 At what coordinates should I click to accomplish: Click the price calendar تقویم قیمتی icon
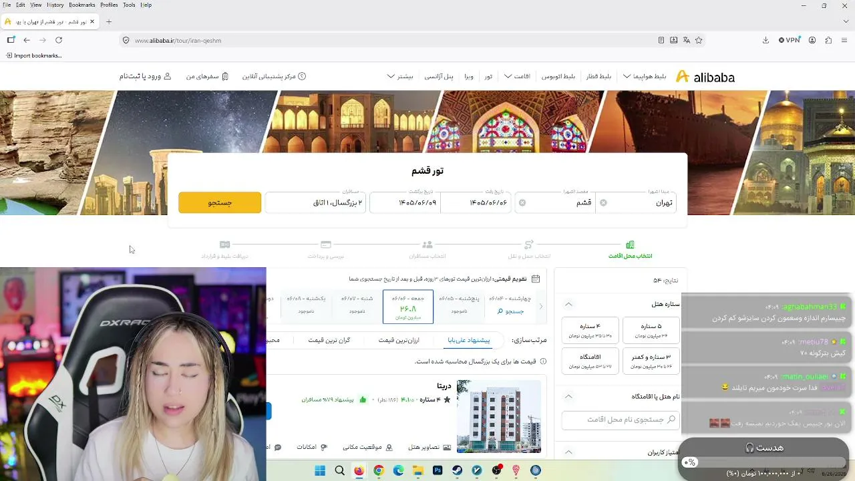(536, 279)
